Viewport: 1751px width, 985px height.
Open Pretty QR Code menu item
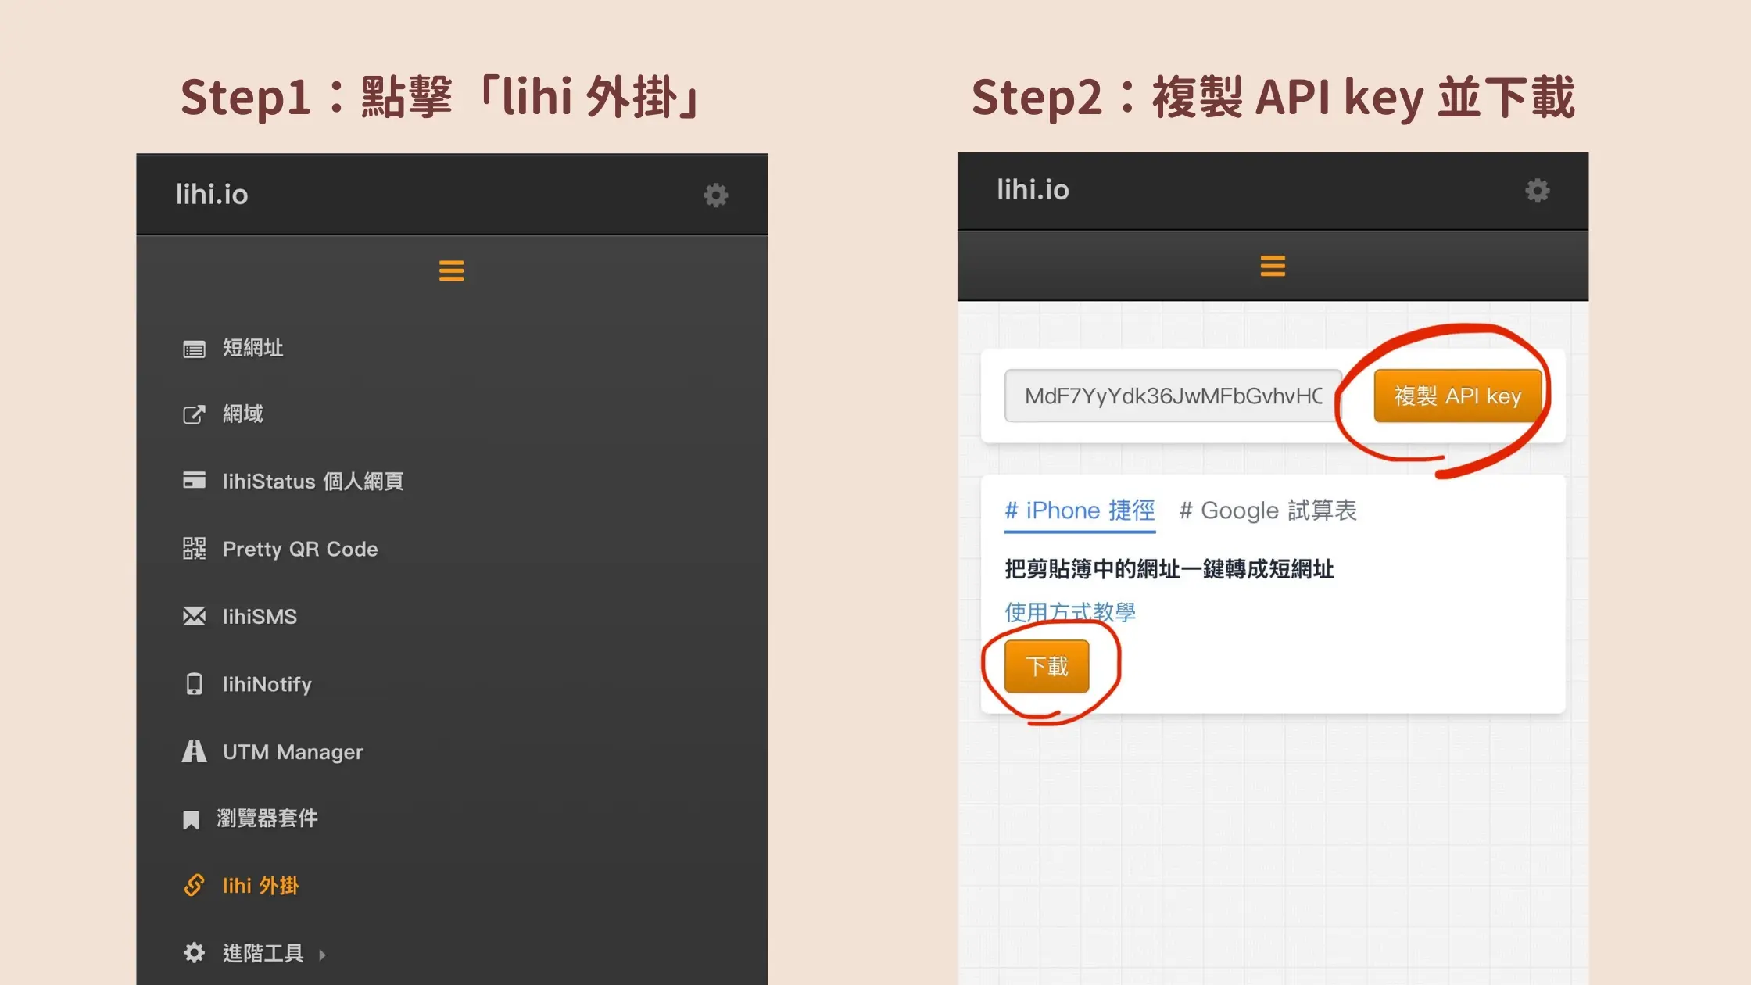300,549
